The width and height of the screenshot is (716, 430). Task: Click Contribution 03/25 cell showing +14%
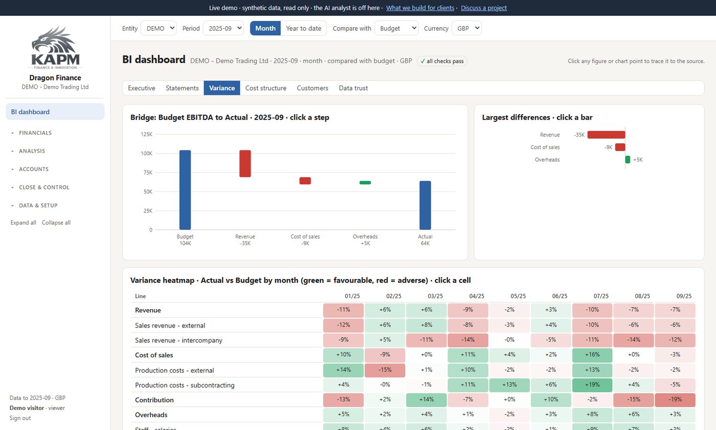point(427,400)
